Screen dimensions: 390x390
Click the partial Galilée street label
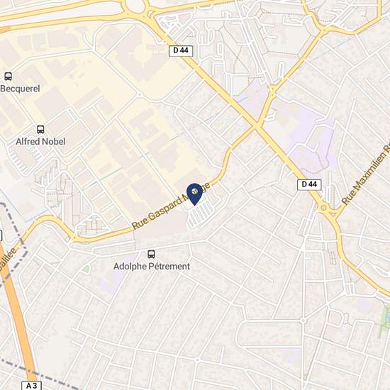pyautogui.click(x=8, y=259)
